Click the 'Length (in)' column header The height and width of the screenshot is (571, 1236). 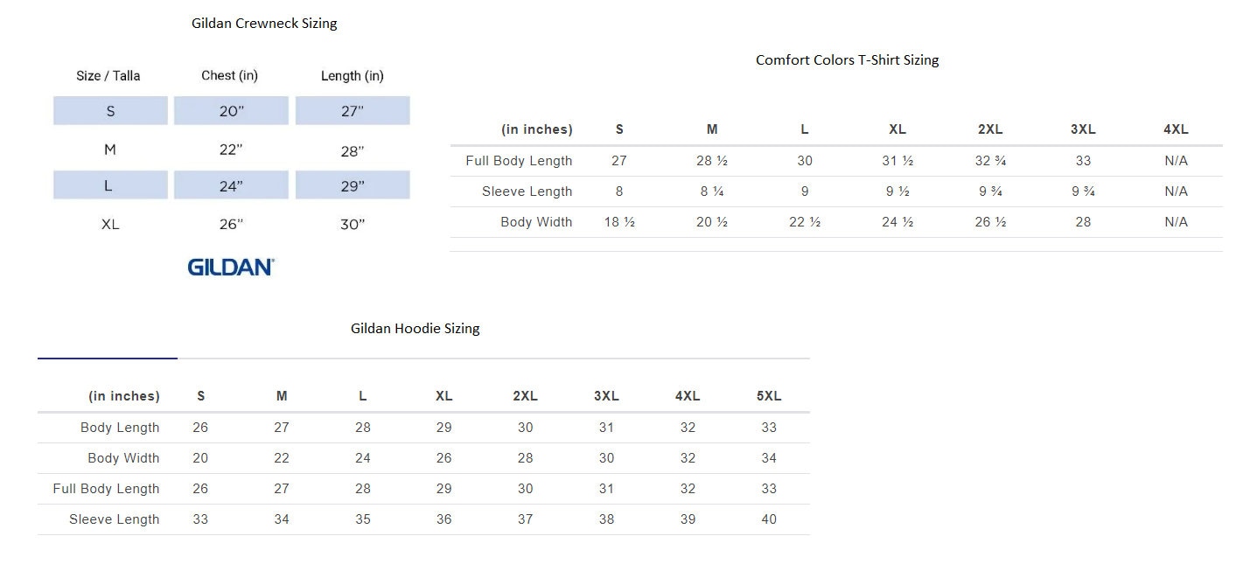coord(353,76)
